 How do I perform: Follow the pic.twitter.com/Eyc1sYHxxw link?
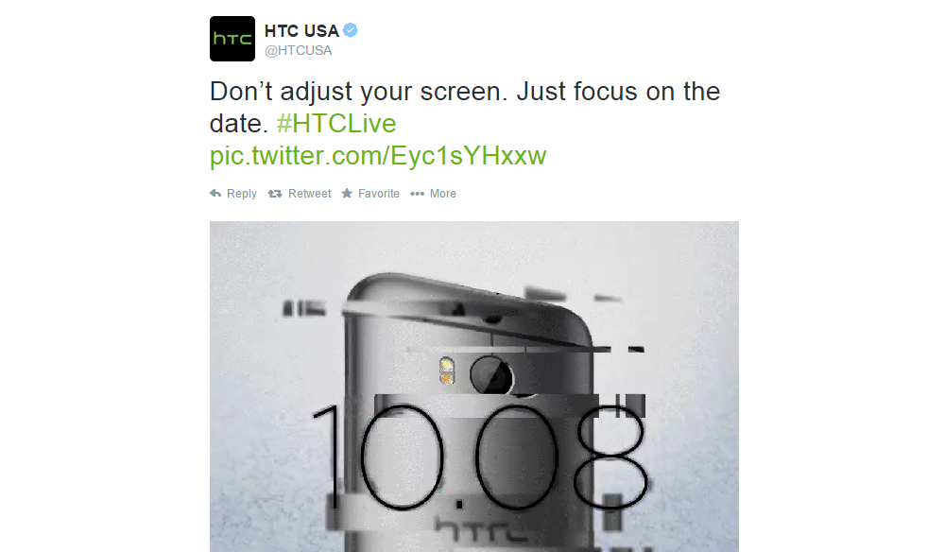(x=378, y=155)
